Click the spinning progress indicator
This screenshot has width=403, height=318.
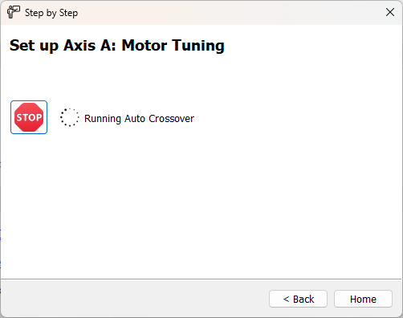coord(69,117)
